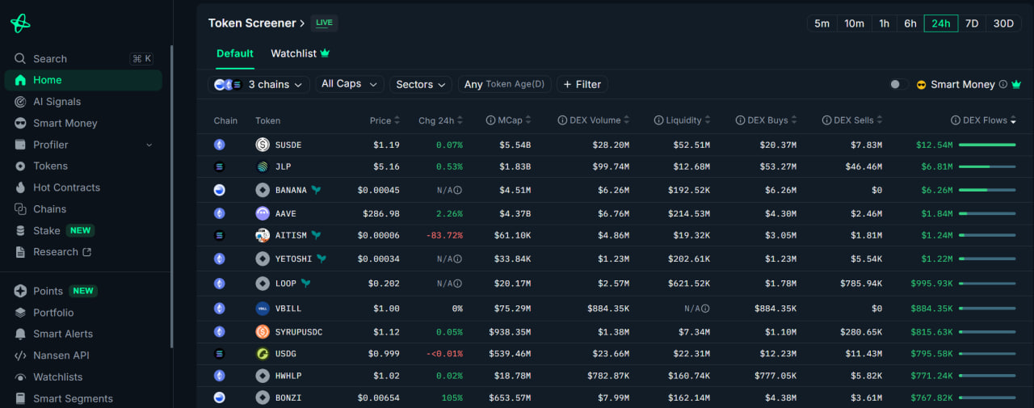Click the green leaf badge next to LOOP
1034x408 pixels.
coord(306,284)
